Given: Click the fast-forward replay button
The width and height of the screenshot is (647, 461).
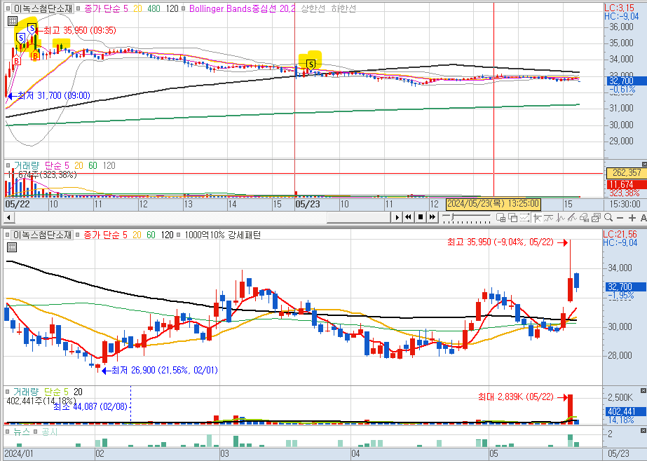Looking at the screenshot, I should pyautogui.click(x=432, y=217).
